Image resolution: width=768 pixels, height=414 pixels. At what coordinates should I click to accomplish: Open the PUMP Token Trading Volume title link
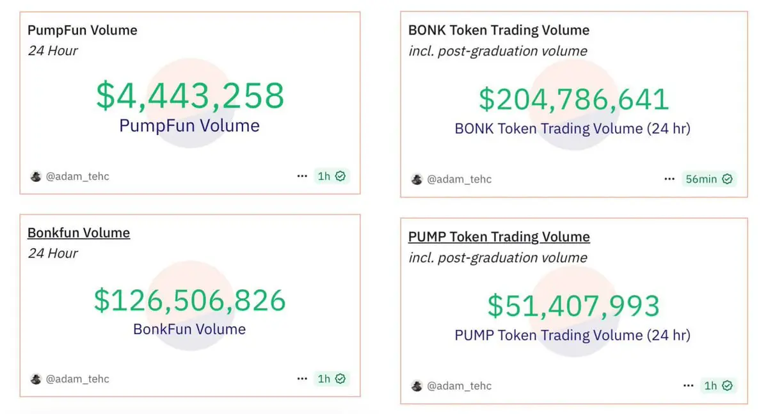point(499,237)
